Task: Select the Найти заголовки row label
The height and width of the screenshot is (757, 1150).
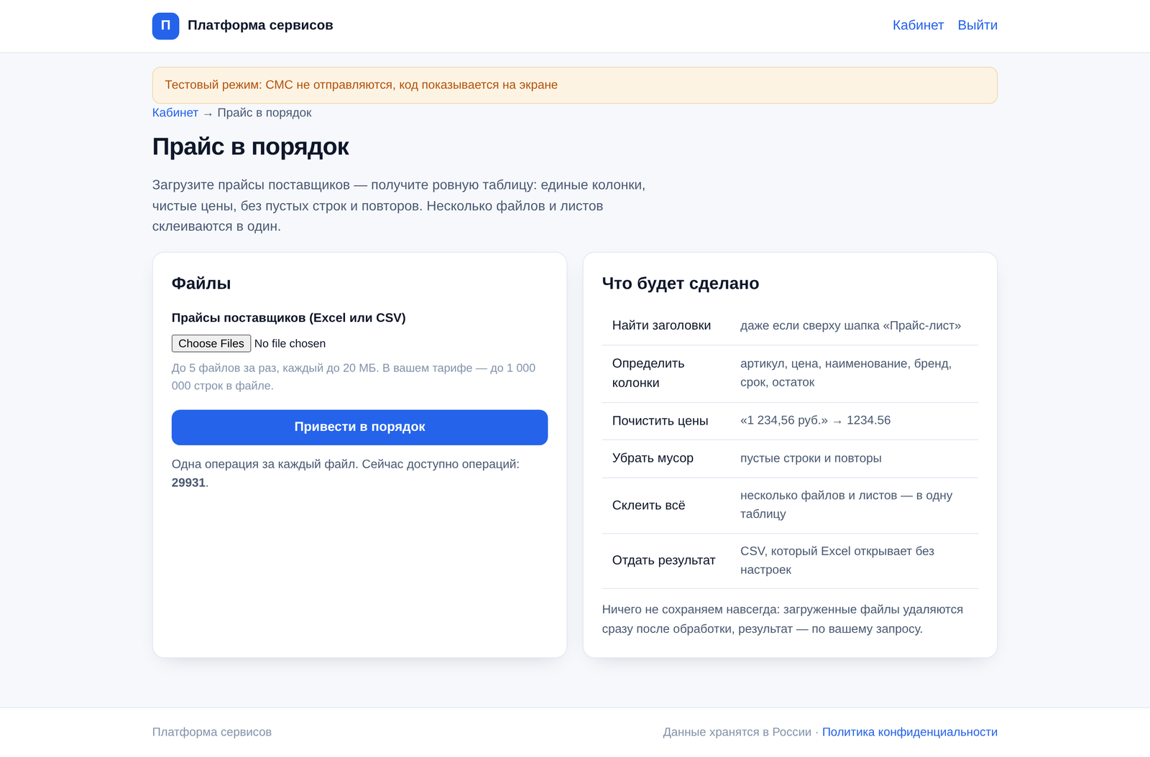Action: pos(661,325)
